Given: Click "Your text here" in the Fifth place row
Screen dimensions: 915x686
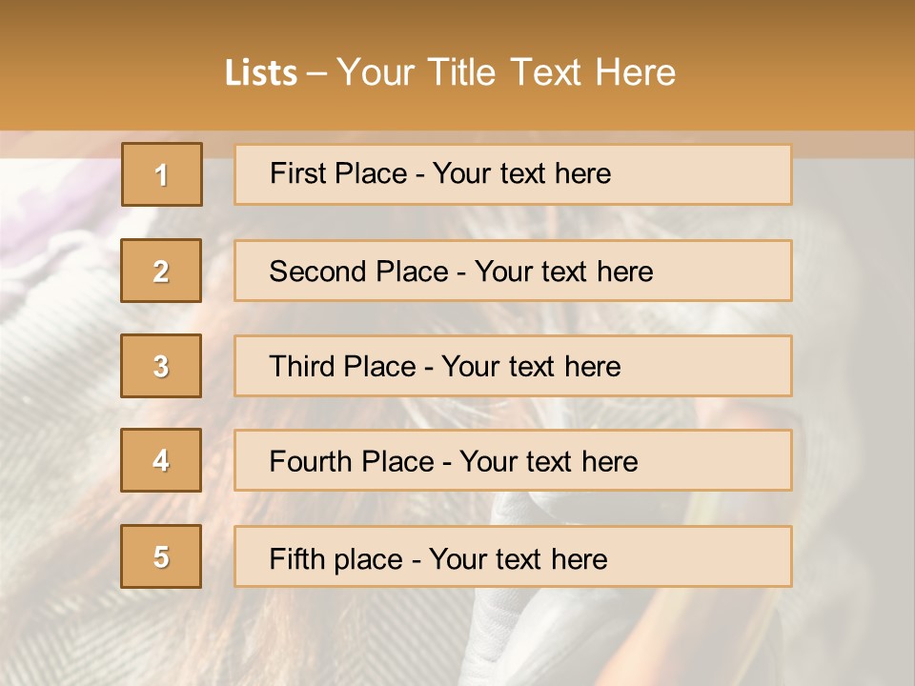Looking at the screenshot, I should (518, 558).
